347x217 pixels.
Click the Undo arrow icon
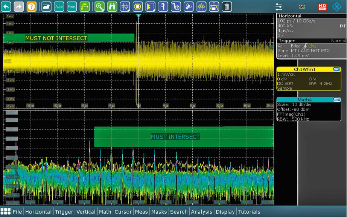pos(6,6)
